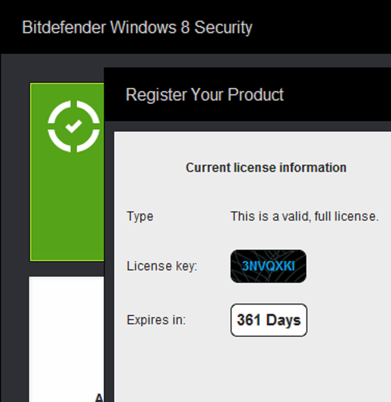Click the Register Your Product header

tap(205, 95)
